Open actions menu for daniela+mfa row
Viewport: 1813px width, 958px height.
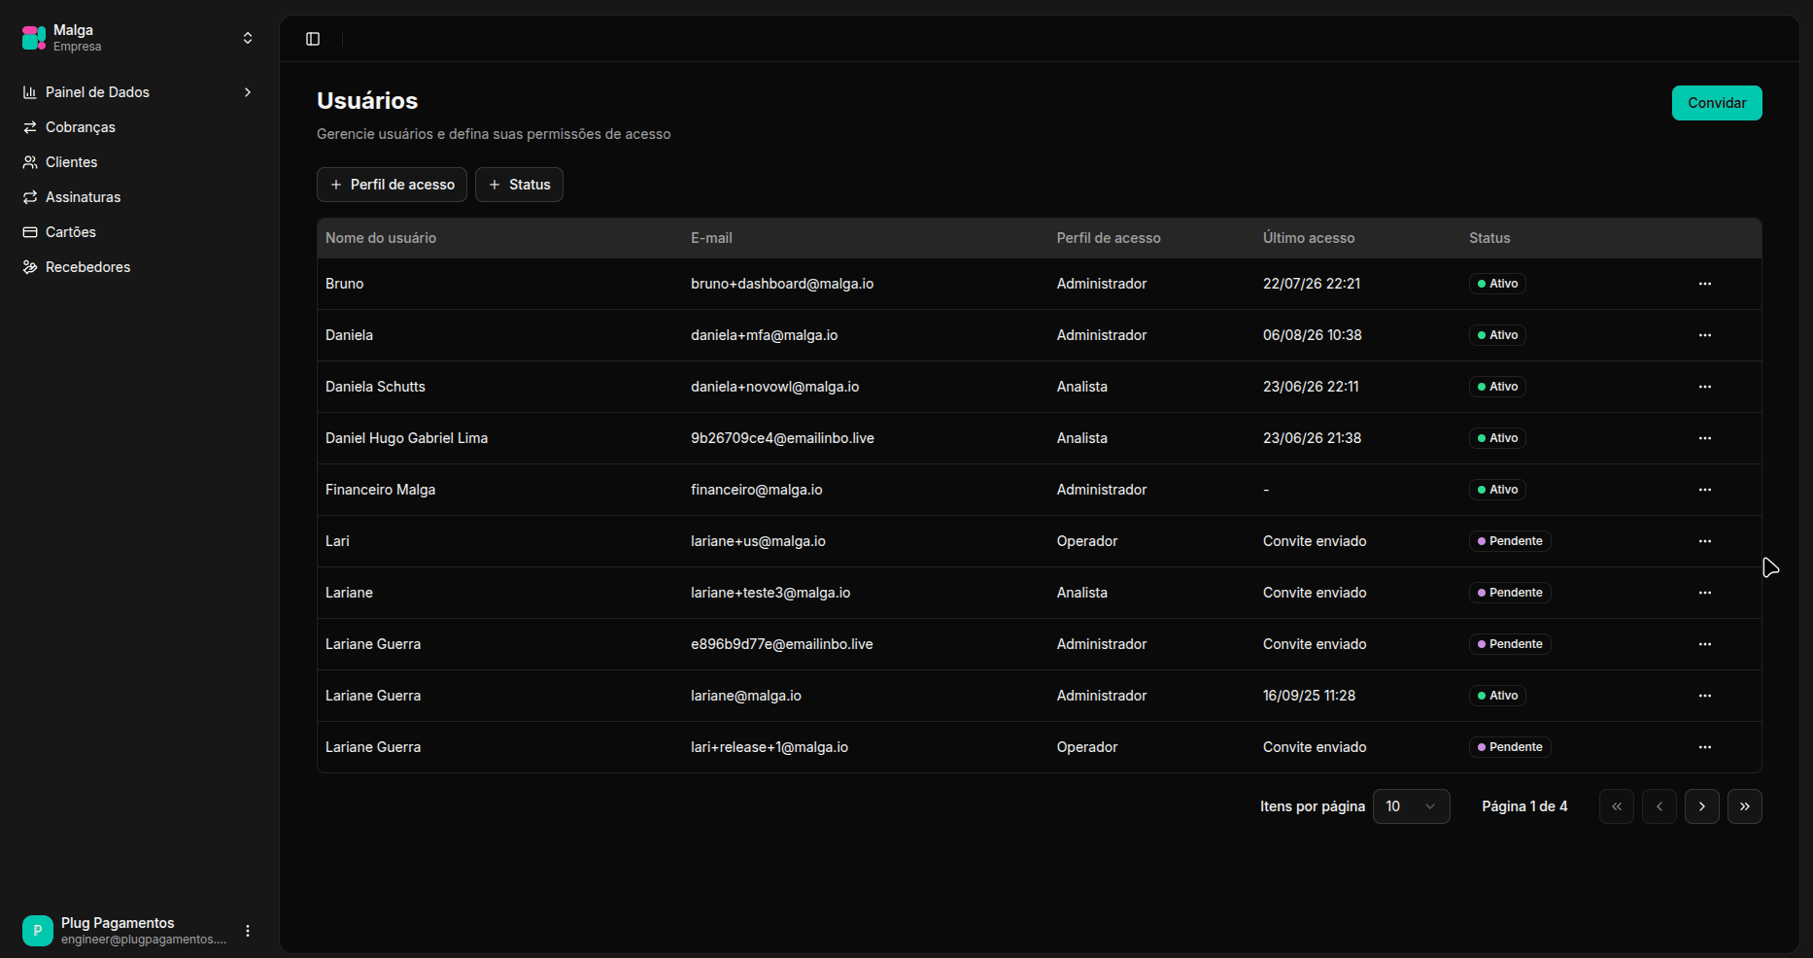pyautogui.click(x=1705, y=335)
